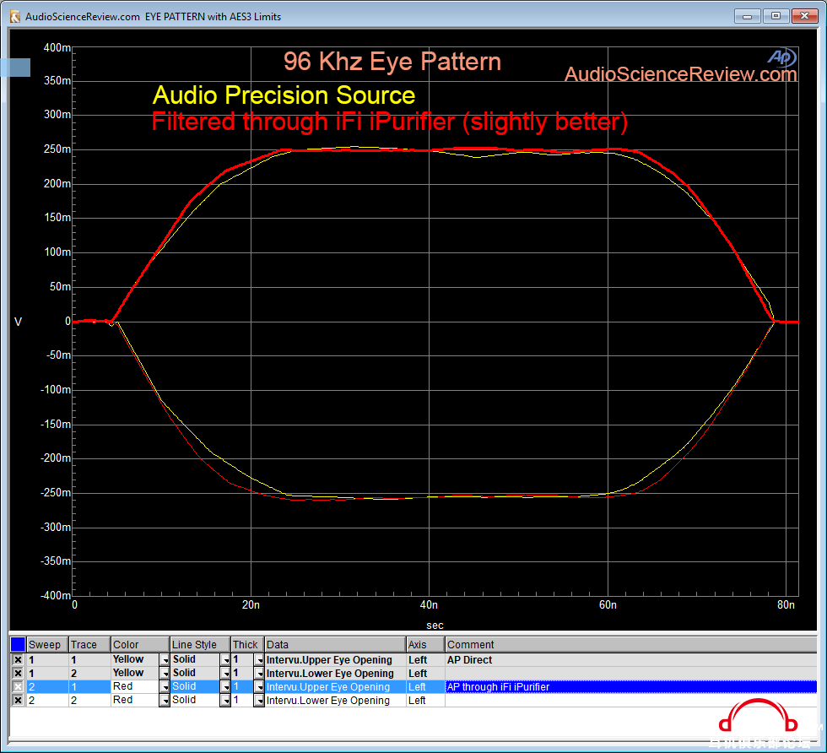Viewport: 827px width, 753px height.
Task: Click the '40n' X-axis value
Action: click(x=429, y=604)
